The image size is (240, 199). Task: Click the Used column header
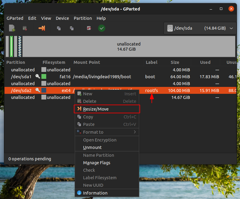[205, 62]
